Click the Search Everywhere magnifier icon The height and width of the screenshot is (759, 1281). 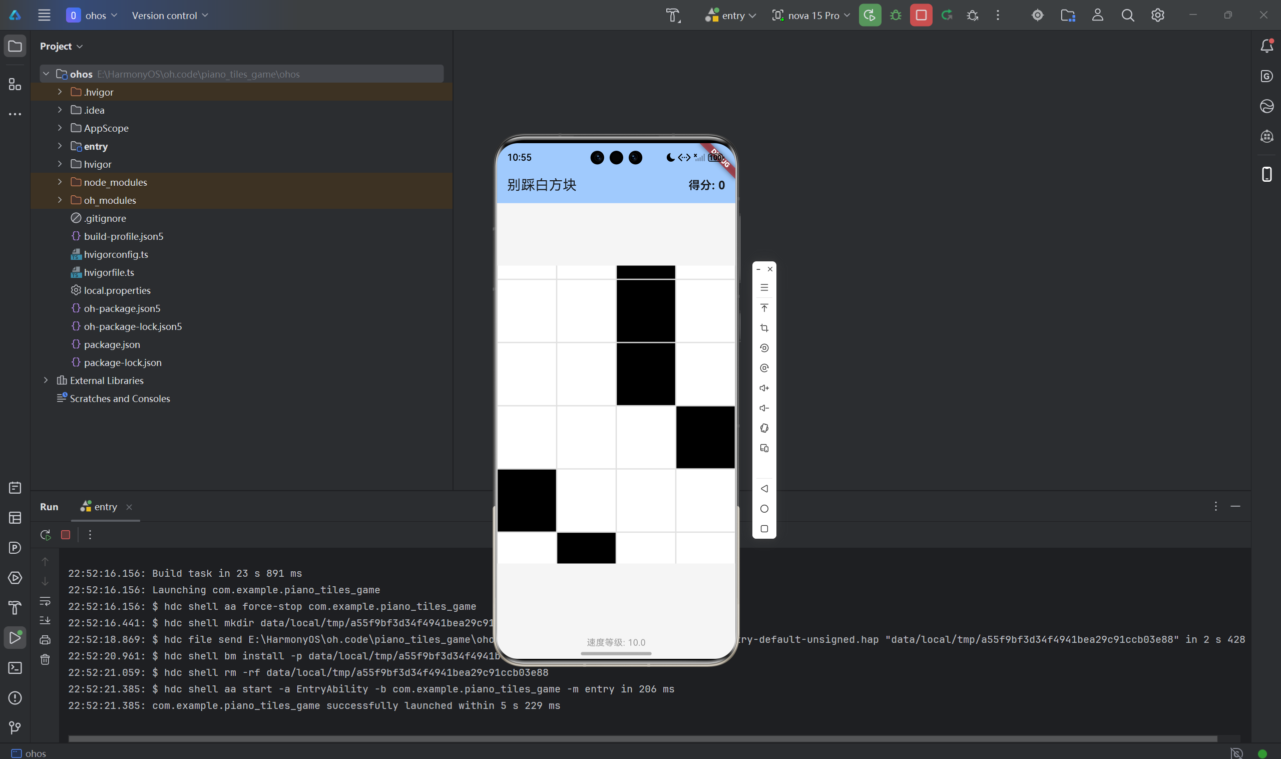[x=1128, y=16]
